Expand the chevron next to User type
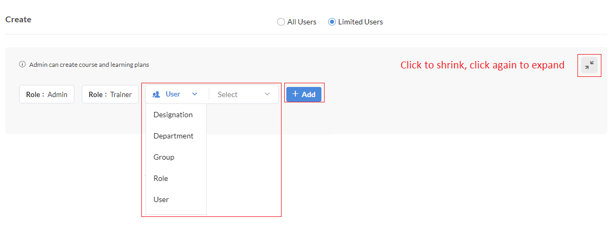The height and width of the screenshot is (227, 612). [x=195, y=94]
